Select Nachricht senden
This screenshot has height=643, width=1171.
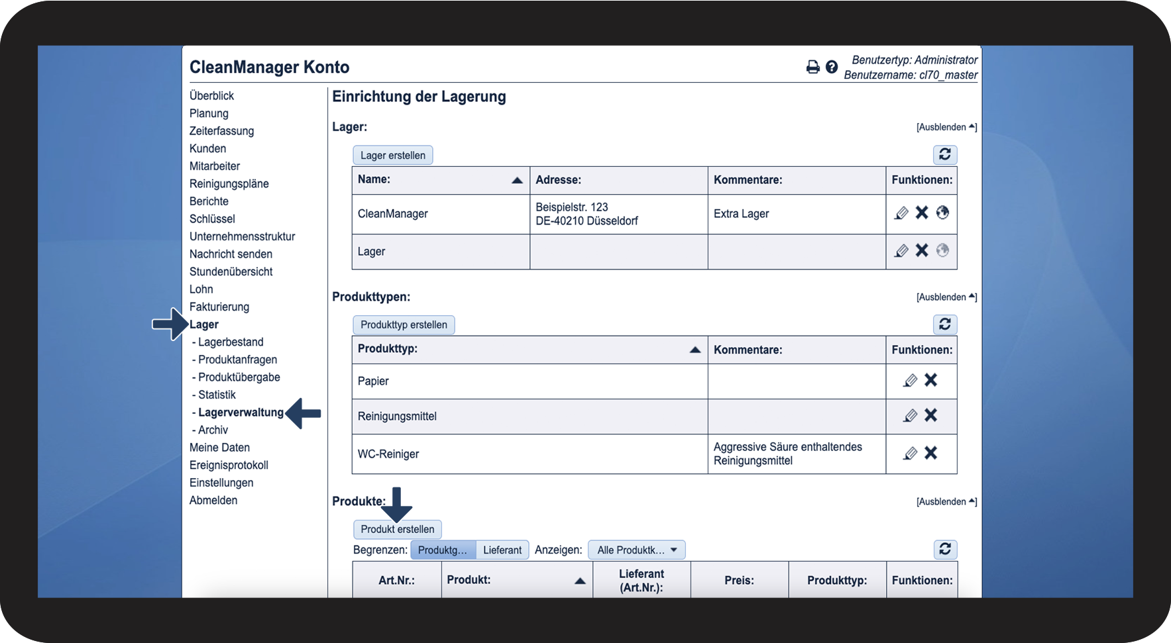coord(231,254)
